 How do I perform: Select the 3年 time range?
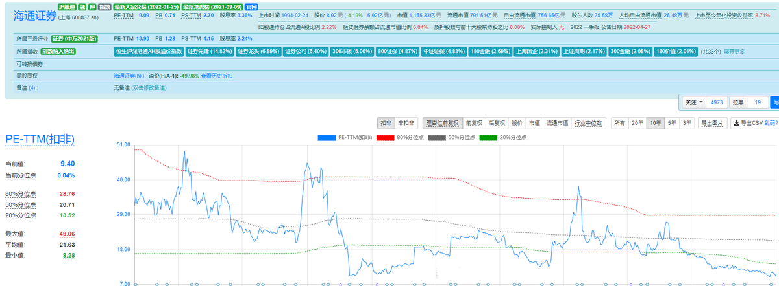(x=687, y=122)
